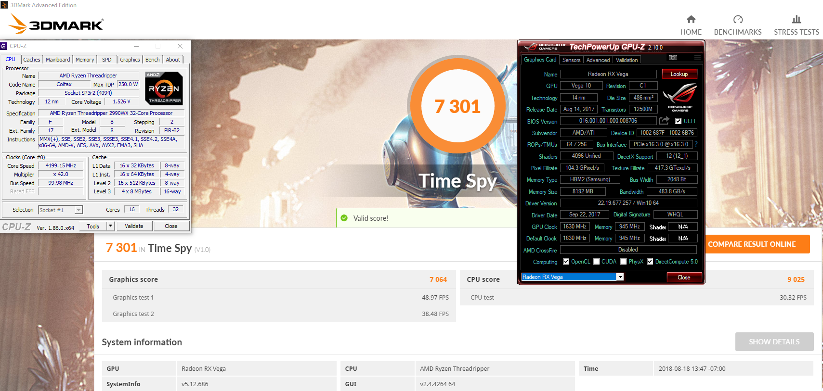Click the CPU-Z Threads value 32
The width and height of the screenshot is (823, 391).
tap(176, 209)
